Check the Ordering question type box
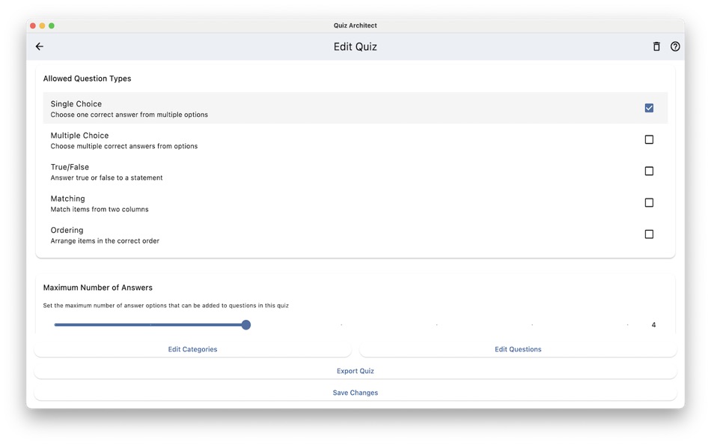The image size is (711, 445). click(649, 234)
